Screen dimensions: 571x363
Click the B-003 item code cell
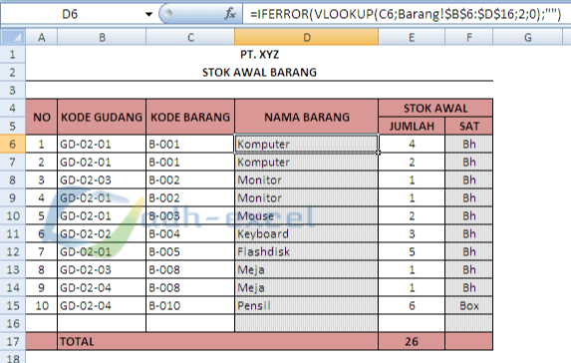click(190, 215)
